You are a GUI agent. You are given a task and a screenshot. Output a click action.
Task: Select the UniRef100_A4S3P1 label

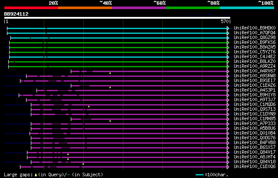pos(255,90)
